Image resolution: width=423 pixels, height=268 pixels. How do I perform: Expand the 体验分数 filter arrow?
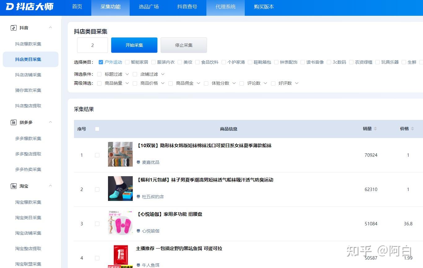tap(234, 83)
